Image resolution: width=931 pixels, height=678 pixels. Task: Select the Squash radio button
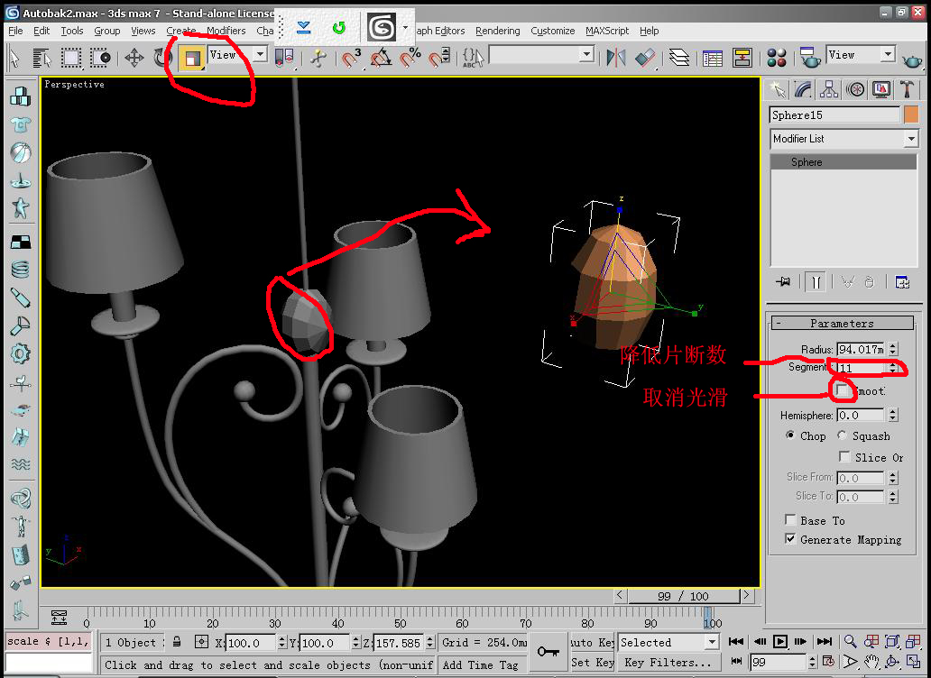(842, 435)
